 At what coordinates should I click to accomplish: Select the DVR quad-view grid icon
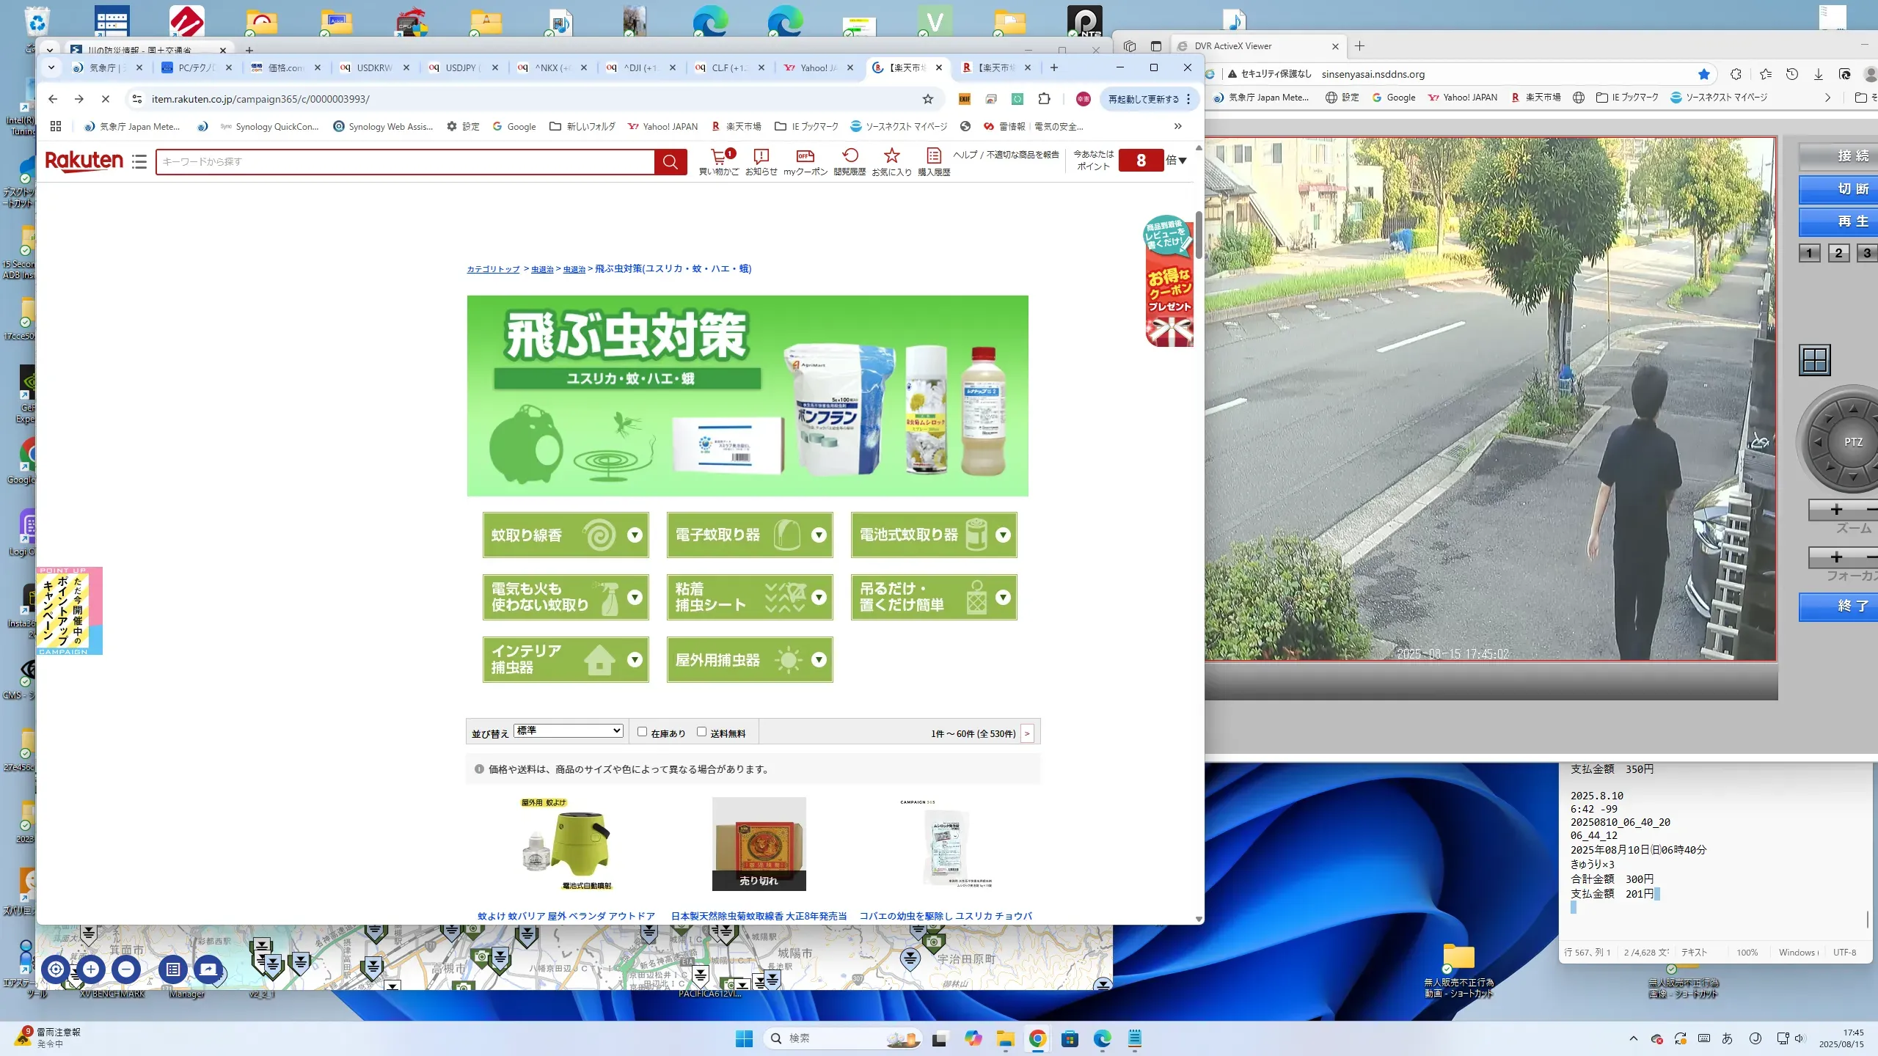coord(1815,360)
